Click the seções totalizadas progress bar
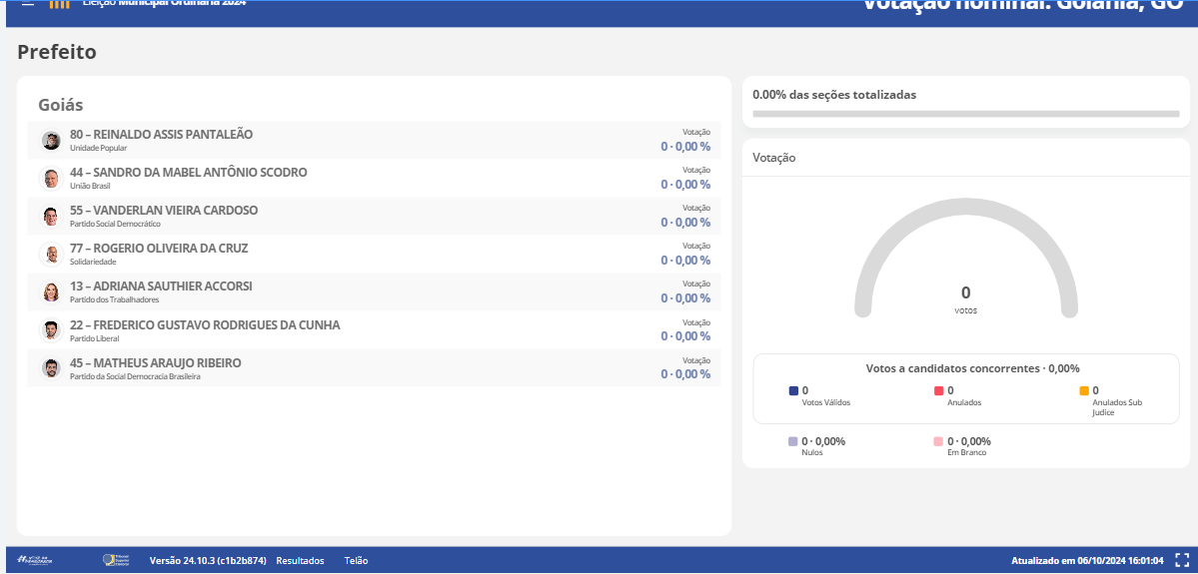This screenshot has width=1198, height=574. pyautogui.click(x=966, y=114)
